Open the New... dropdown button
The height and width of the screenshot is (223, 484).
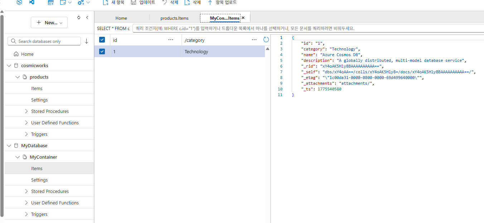point(49,23)
